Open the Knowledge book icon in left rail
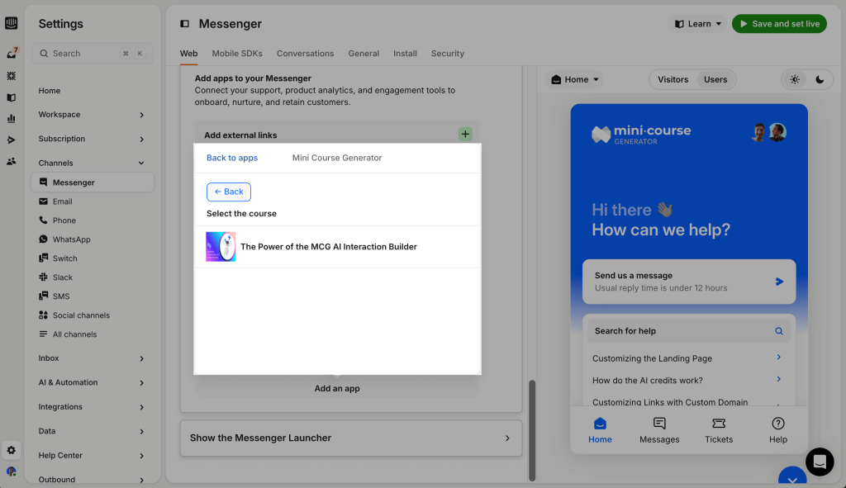Viewport: 846px width, 488px height. coord(11,97)
